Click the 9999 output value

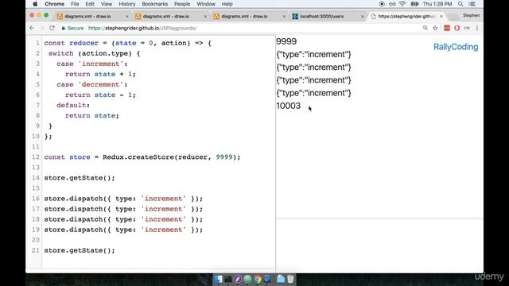(286, 41)
